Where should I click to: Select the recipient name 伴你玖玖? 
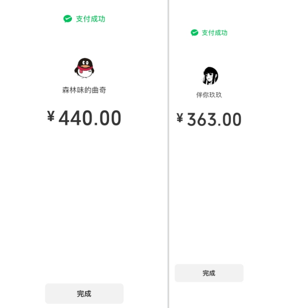point(209,95)
